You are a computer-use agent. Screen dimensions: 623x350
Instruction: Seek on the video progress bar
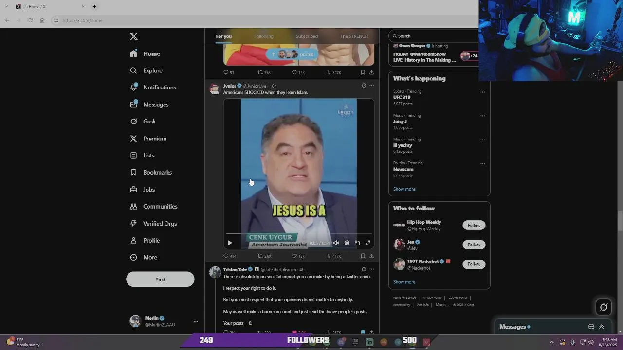click(x=299, y=234)
